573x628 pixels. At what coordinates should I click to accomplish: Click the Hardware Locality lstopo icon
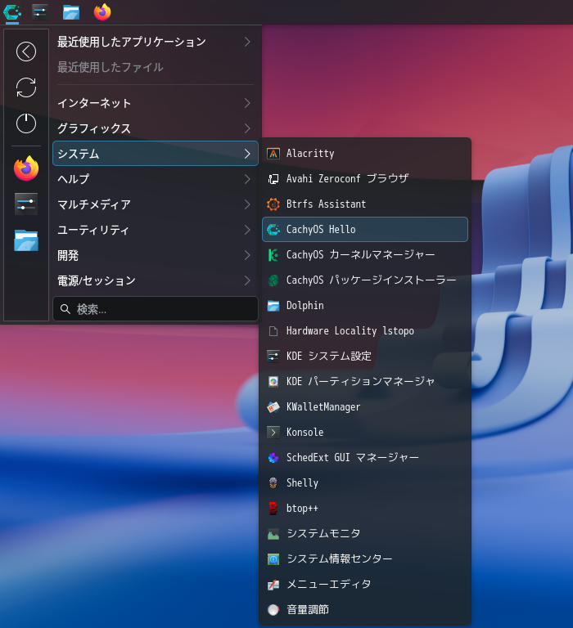point(273,331)
